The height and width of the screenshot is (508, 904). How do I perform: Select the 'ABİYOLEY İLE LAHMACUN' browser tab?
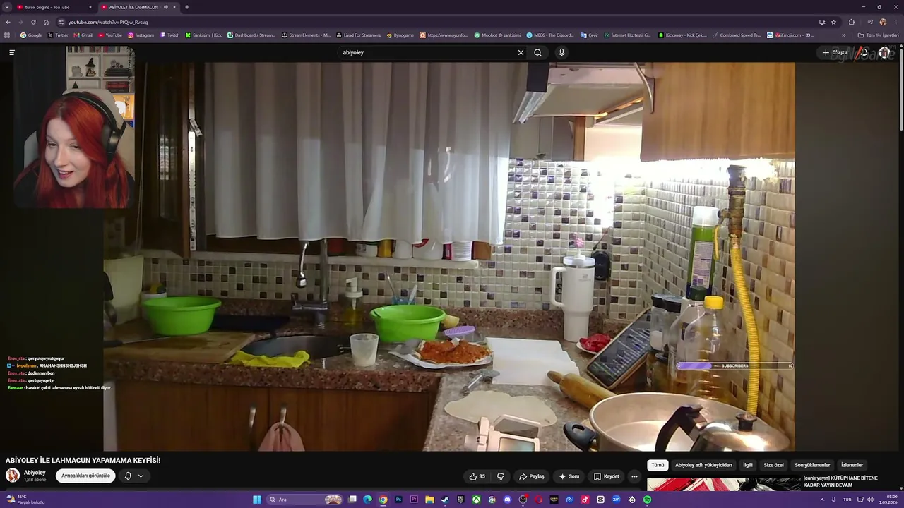coord(138,7)
